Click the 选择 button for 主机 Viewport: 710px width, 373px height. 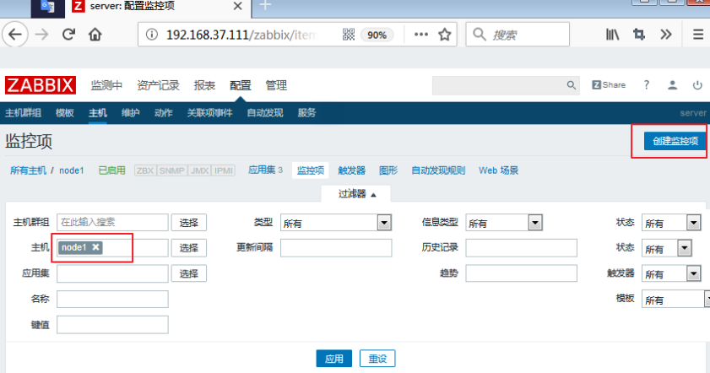[x=189, y=247]
